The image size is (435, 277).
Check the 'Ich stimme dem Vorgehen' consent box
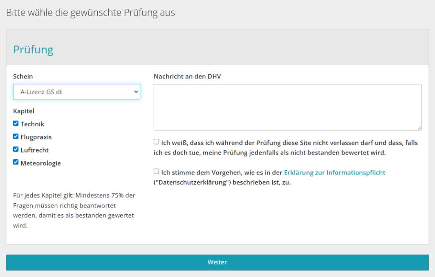(x=156, y=172)
